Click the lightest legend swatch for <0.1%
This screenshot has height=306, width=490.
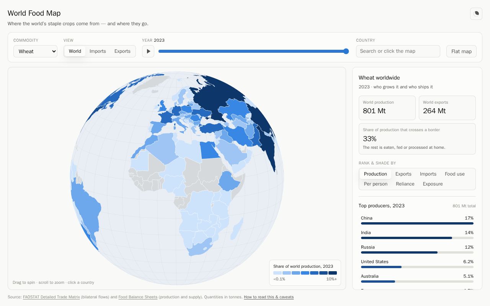tap(278, 273)
